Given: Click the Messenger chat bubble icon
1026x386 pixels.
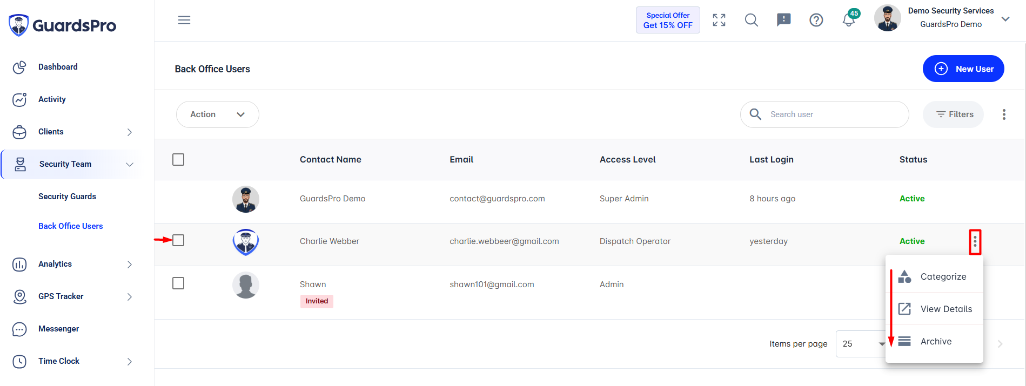Looking at the screenshot, I should (x=19, y=329).
